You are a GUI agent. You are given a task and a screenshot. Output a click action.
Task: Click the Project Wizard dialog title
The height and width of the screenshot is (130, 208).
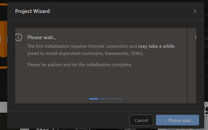point(32,11)
